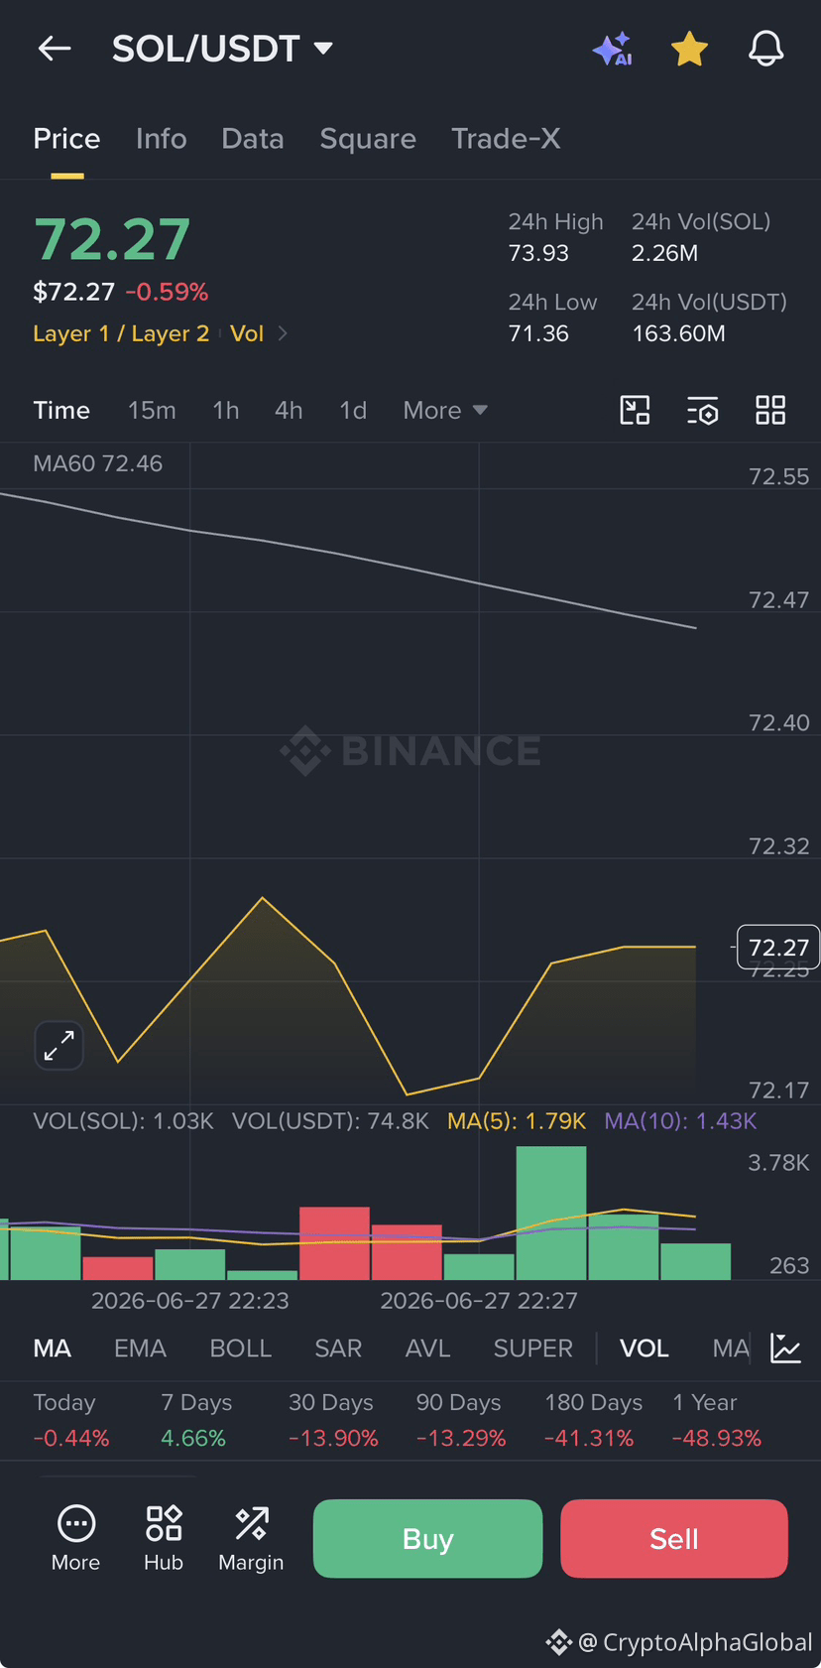Viewport: 821px width, 1668px height.
Task: Toggle the SAR indicator
Action: tap(338, 1347)
